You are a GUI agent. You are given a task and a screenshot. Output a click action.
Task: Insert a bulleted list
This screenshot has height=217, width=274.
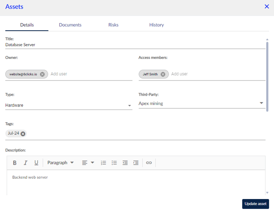(x=115, y=163)
